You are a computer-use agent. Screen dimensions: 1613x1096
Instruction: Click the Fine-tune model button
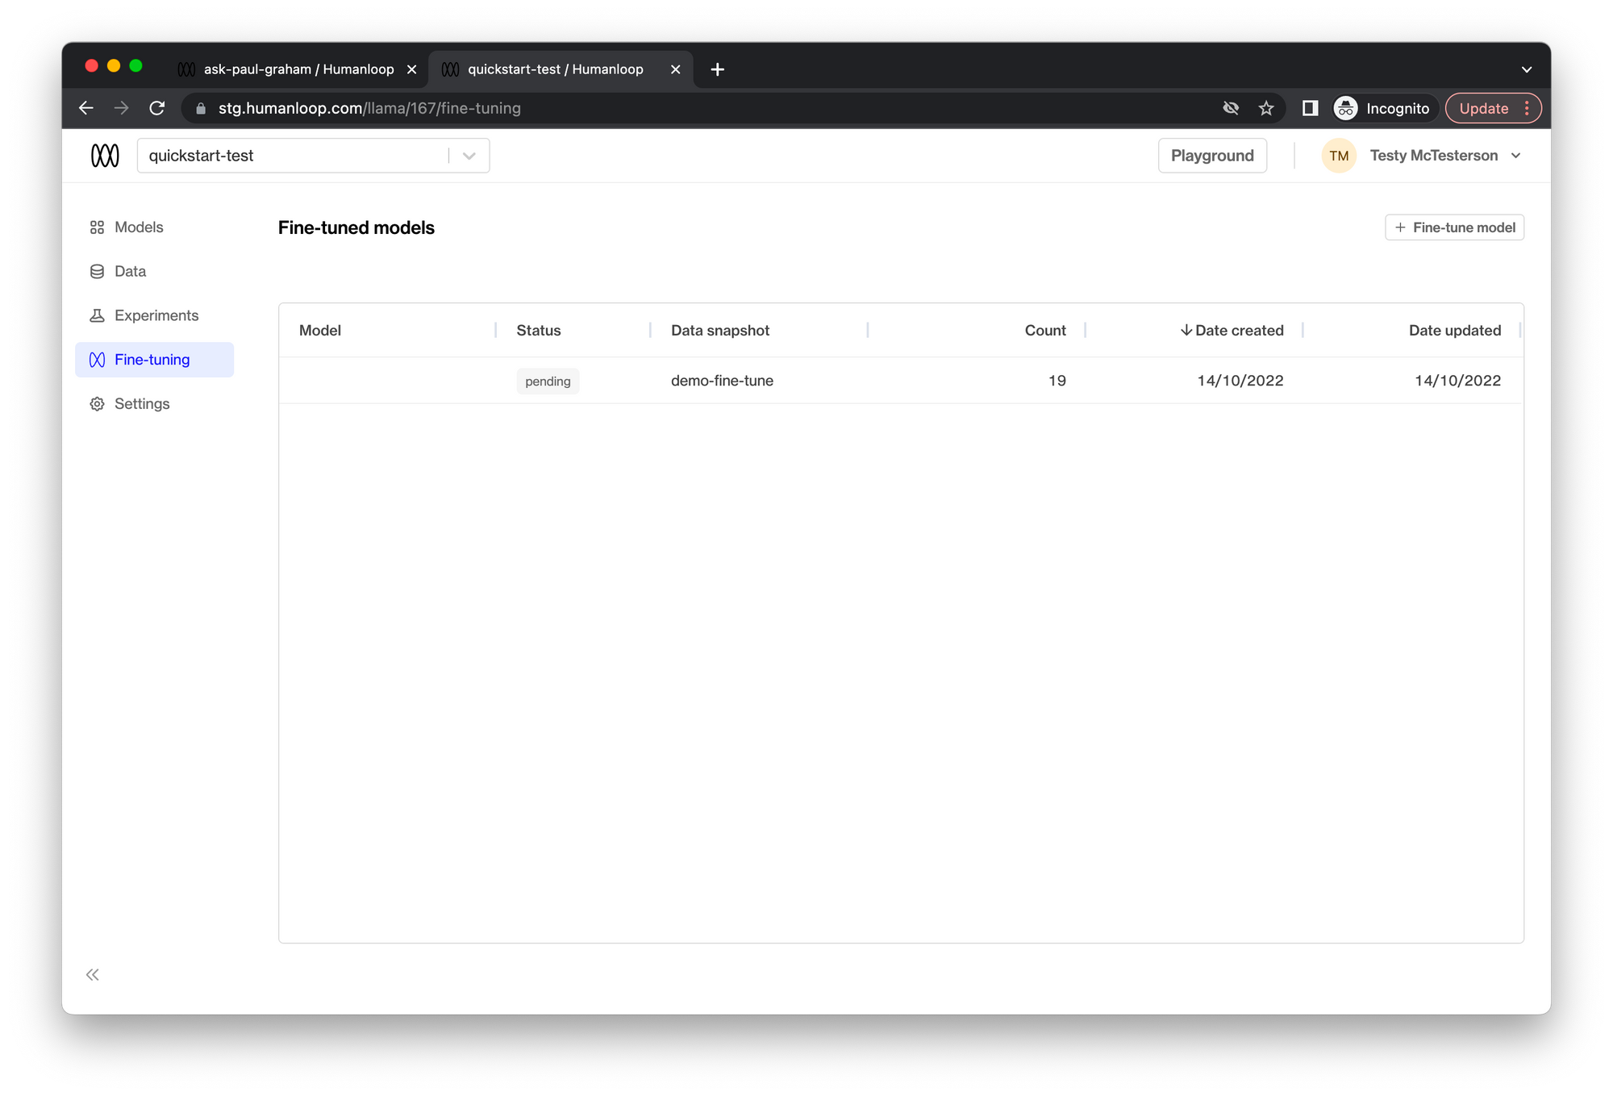pyautogui.click(x=1454, y=227)
